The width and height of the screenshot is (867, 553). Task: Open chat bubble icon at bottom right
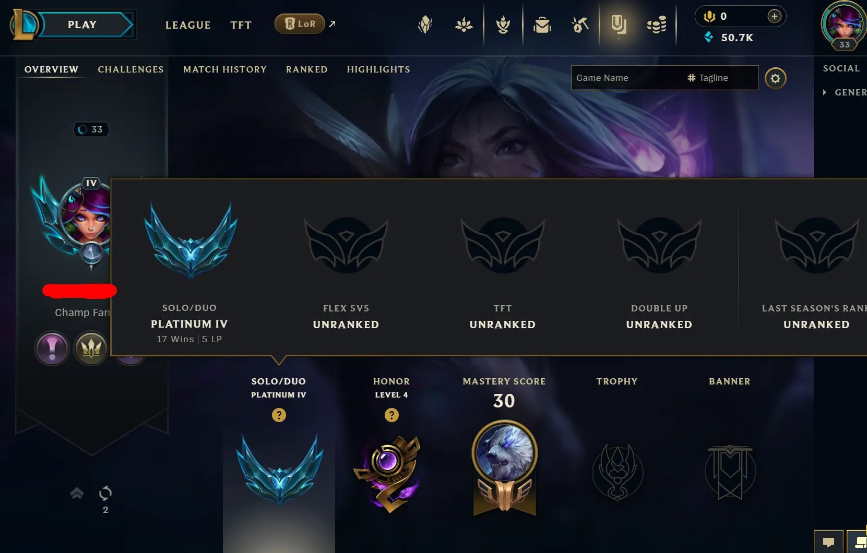828,542
